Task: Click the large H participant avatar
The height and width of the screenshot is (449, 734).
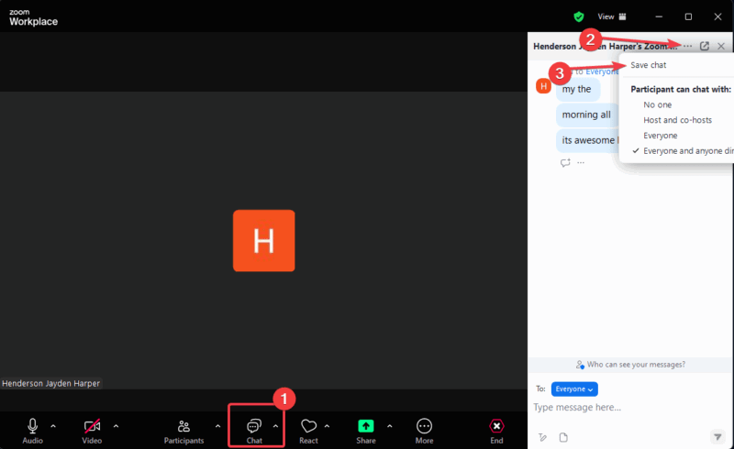Action: (x=264, y=240)
